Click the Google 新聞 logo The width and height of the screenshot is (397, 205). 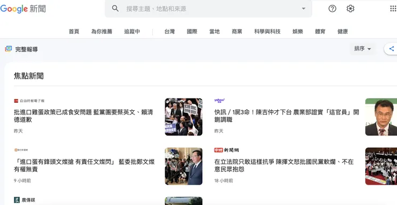coord(23,9)
